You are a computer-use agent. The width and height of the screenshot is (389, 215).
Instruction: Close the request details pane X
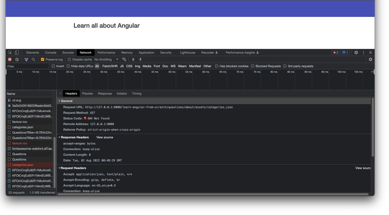pos(60,93)
